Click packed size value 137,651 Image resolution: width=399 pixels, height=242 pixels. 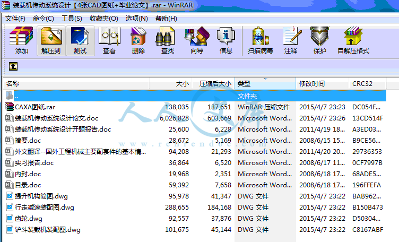click(219, 107)
